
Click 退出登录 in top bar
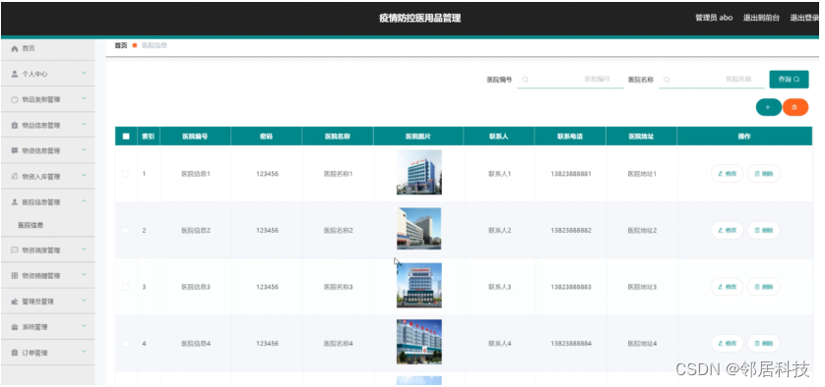(x=804, y=18)
